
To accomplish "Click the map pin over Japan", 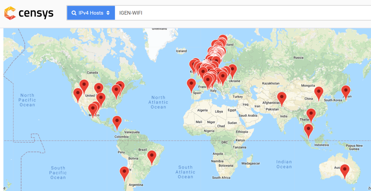I will [346, 93].
